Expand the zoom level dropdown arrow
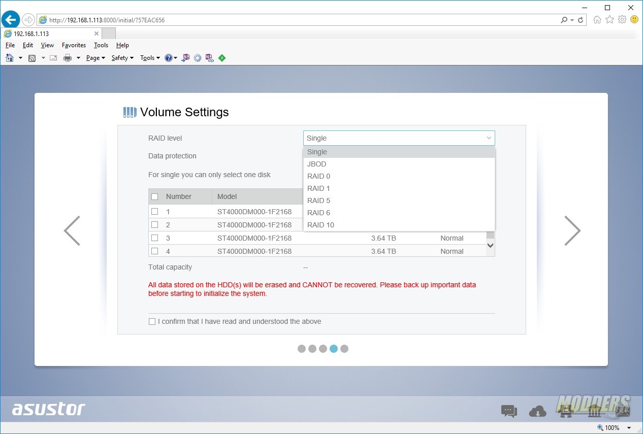This screenshot has width=643, height=434. coord(629,428)
